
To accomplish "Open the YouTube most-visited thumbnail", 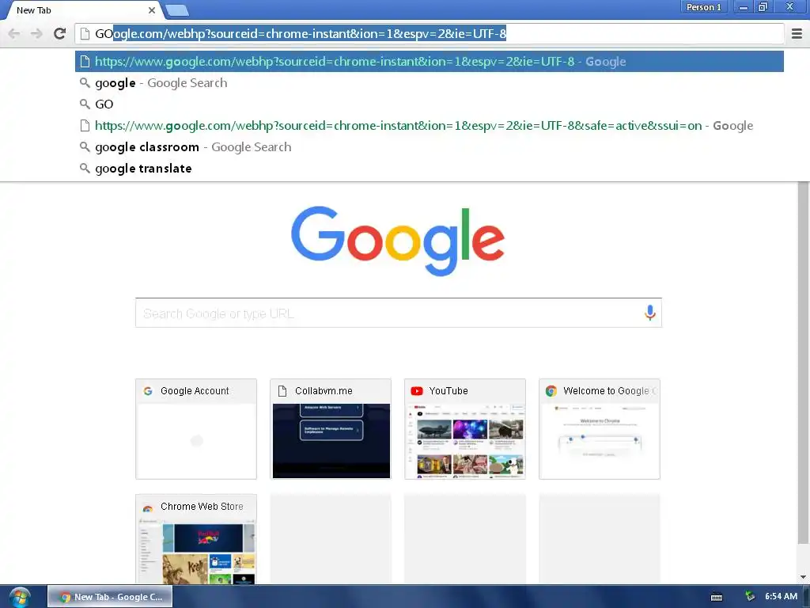I will coord(465,429).
